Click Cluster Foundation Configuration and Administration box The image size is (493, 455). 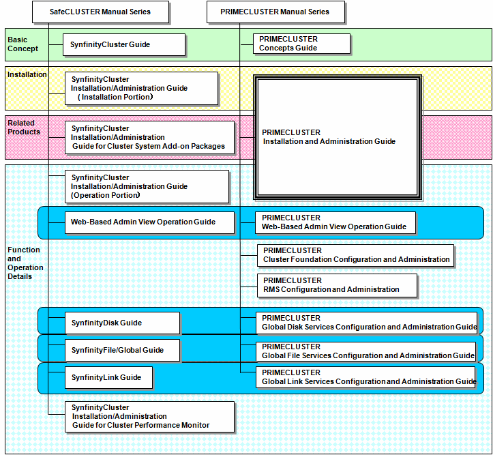356,255
